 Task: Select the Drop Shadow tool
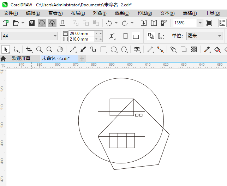pos(184,49)
